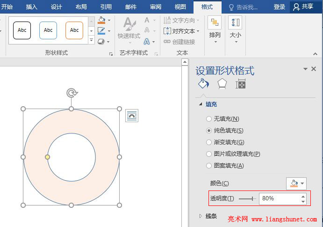This screenshot has width=323, height=227.
Task: Open Layout & Properties pane tab icon
Action: (240, 84)
